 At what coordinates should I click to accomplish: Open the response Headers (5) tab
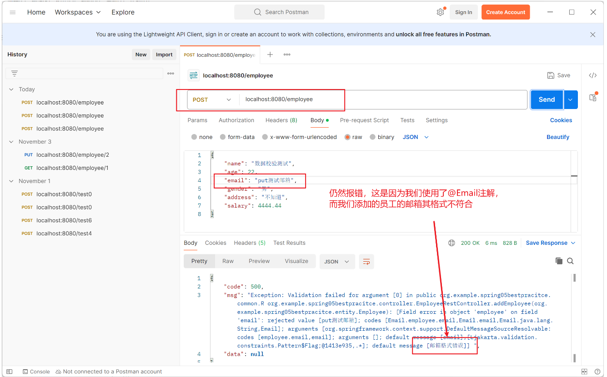(x=250, y=243)
